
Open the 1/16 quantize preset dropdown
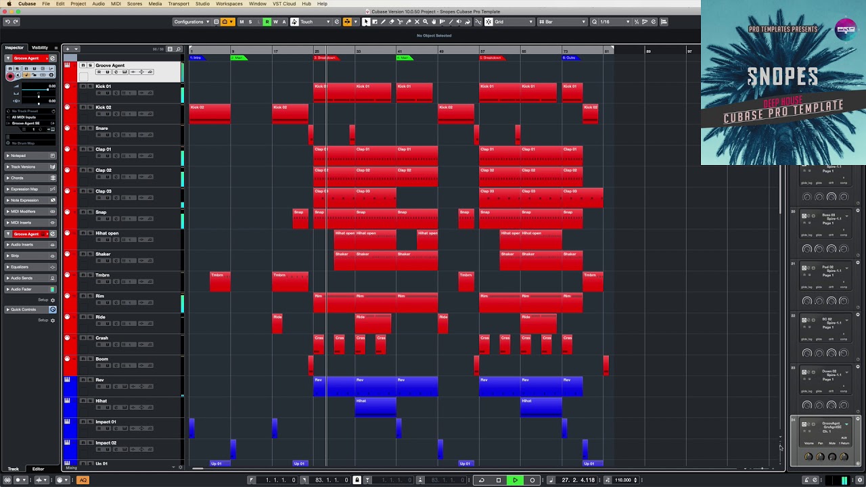click(615, 22)
